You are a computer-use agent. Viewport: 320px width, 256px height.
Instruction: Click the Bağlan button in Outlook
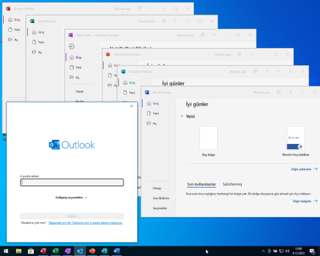[x=72, y=216]
